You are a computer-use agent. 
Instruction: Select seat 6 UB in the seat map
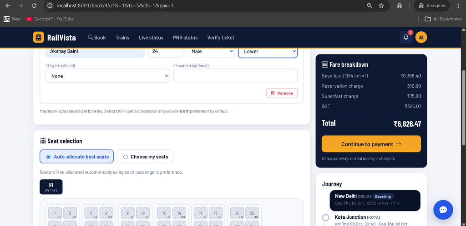106,213
